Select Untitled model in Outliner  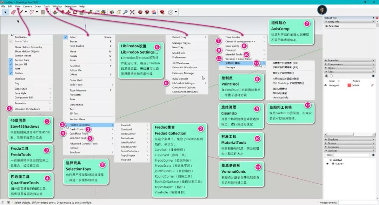coord(337,160)
